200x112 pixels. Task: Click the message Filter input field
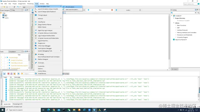click(x=28, y=74)
